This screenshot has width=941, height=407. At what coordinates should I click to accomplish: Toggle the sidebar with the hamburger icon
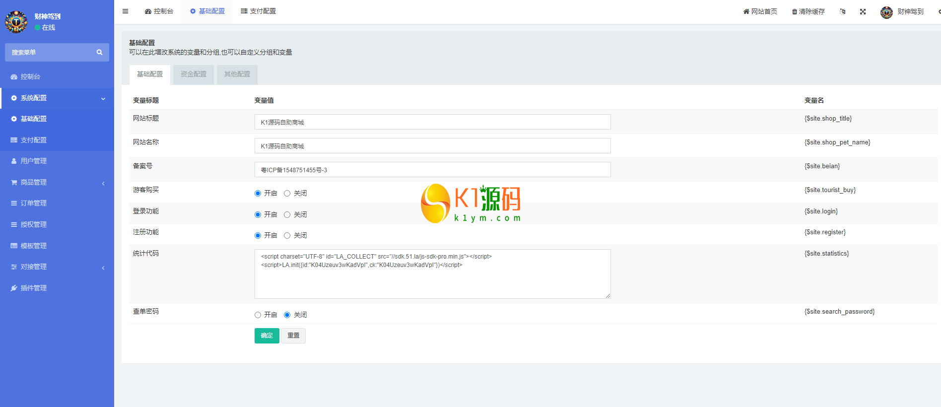click(126, 11)
